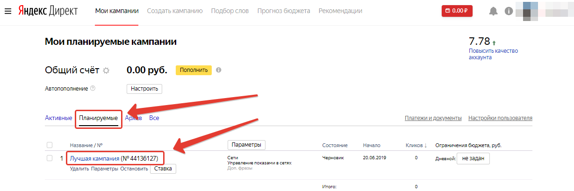
Task: Switch to Все campaigns tab
Action: pyautogui.click(x=154, y=118)
